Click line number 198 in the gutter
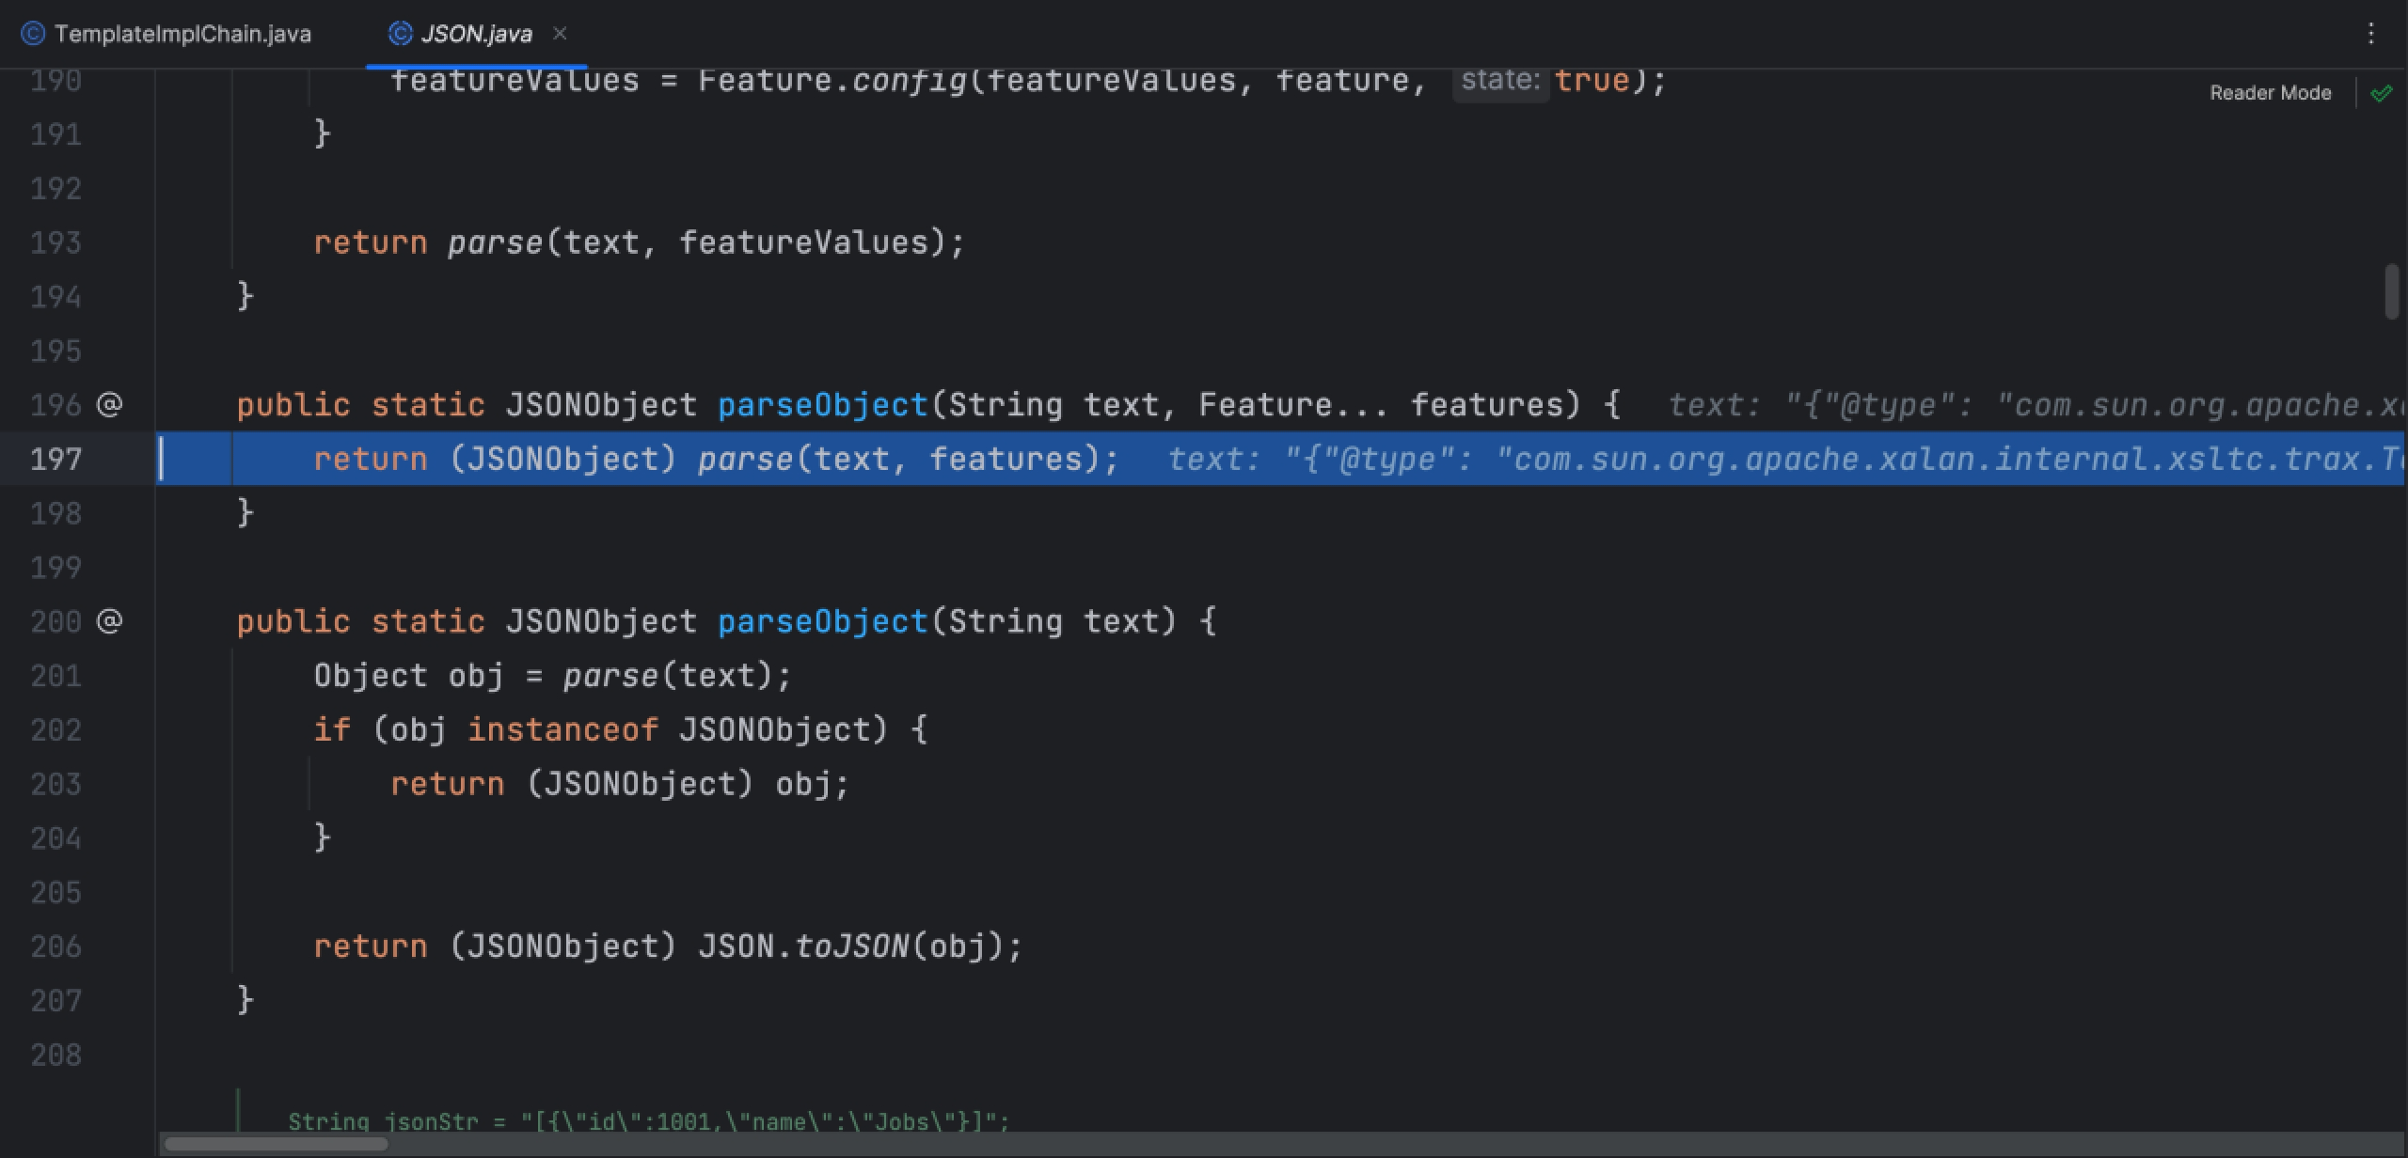 click(55, 513)
